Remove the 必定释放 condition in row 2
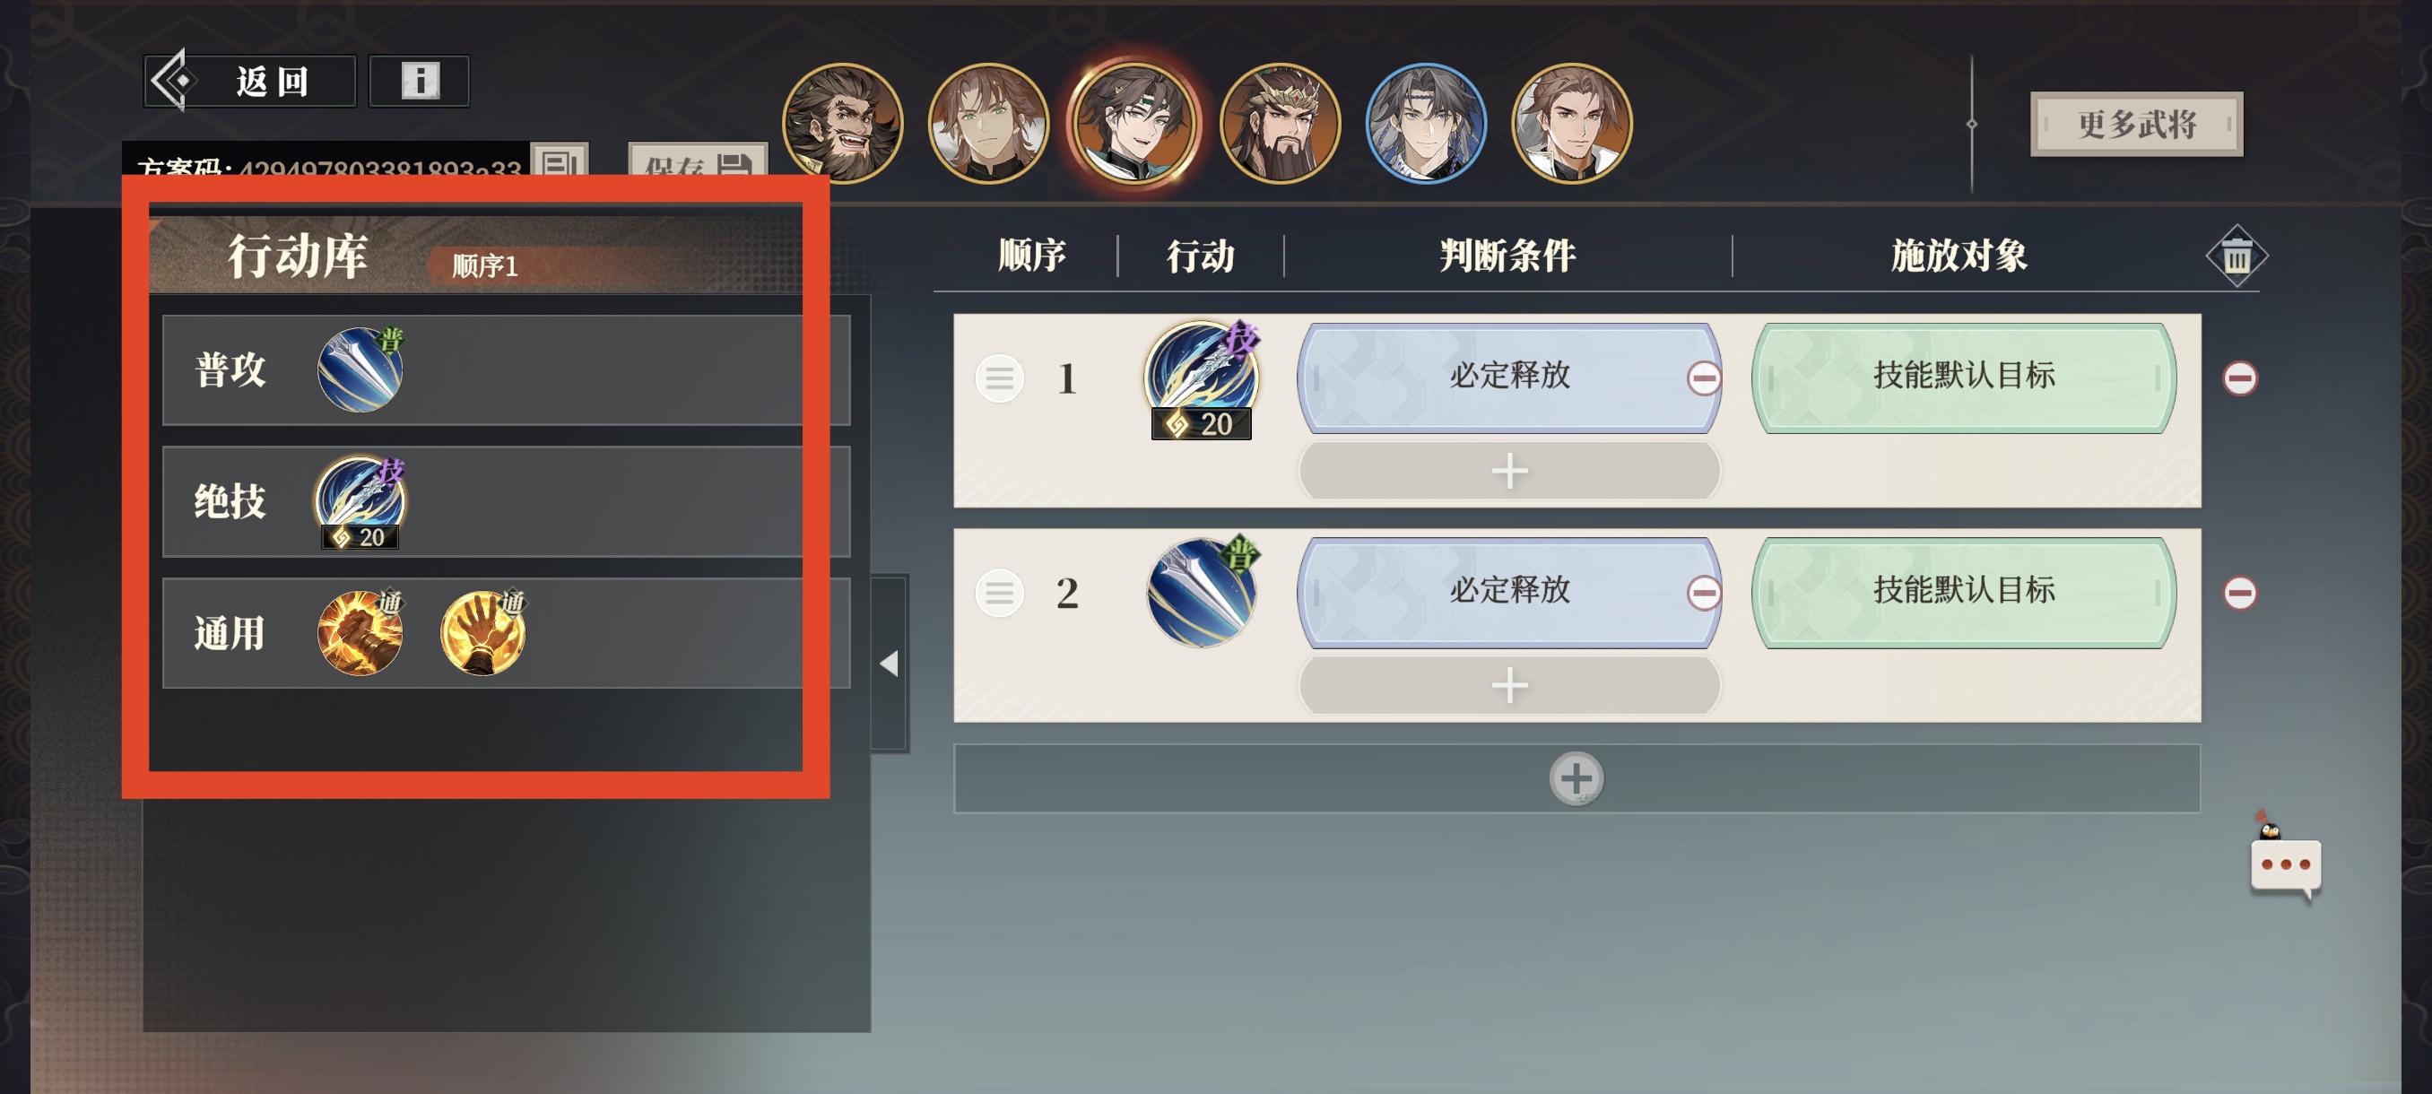This screenshot has width=2432, height=1094. pyautogui.click(x=1703, y=593)
